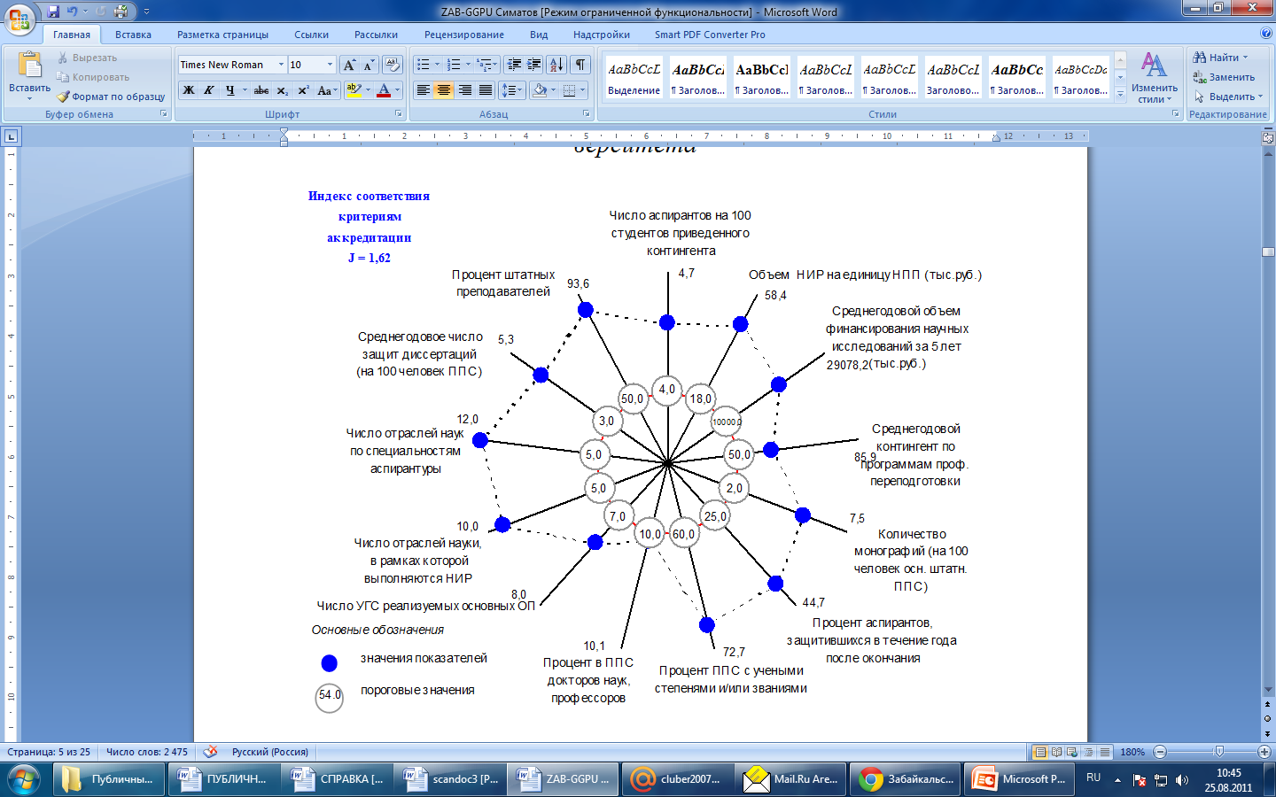Apply subscript formatting
The width and height of the screenshot is (1276, 797).
[x=282, y=90]
